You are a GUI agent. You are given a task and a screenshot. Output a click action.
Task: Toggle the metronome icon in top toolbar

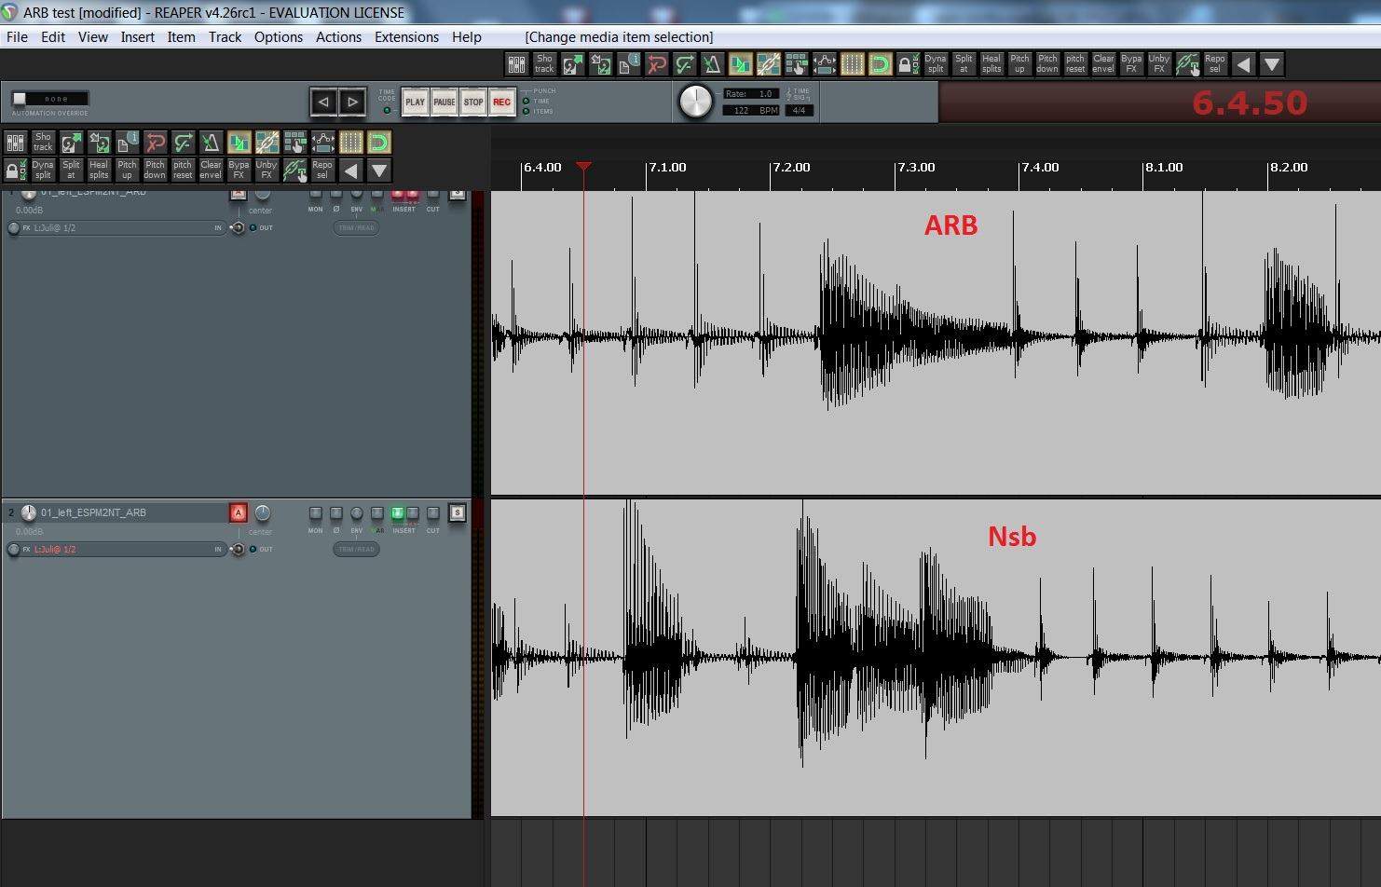(x=712, y=63)
